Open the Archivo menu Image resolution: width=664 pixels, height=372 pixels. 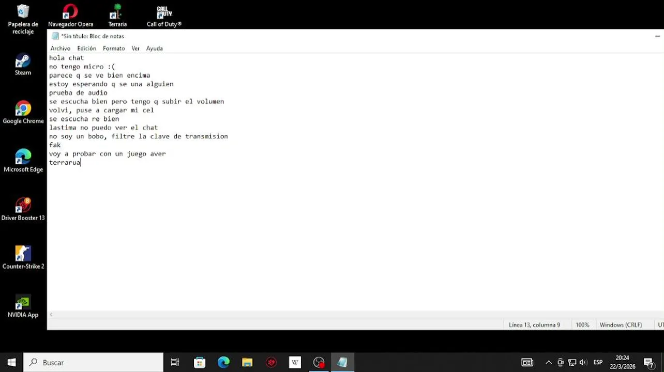60,48
